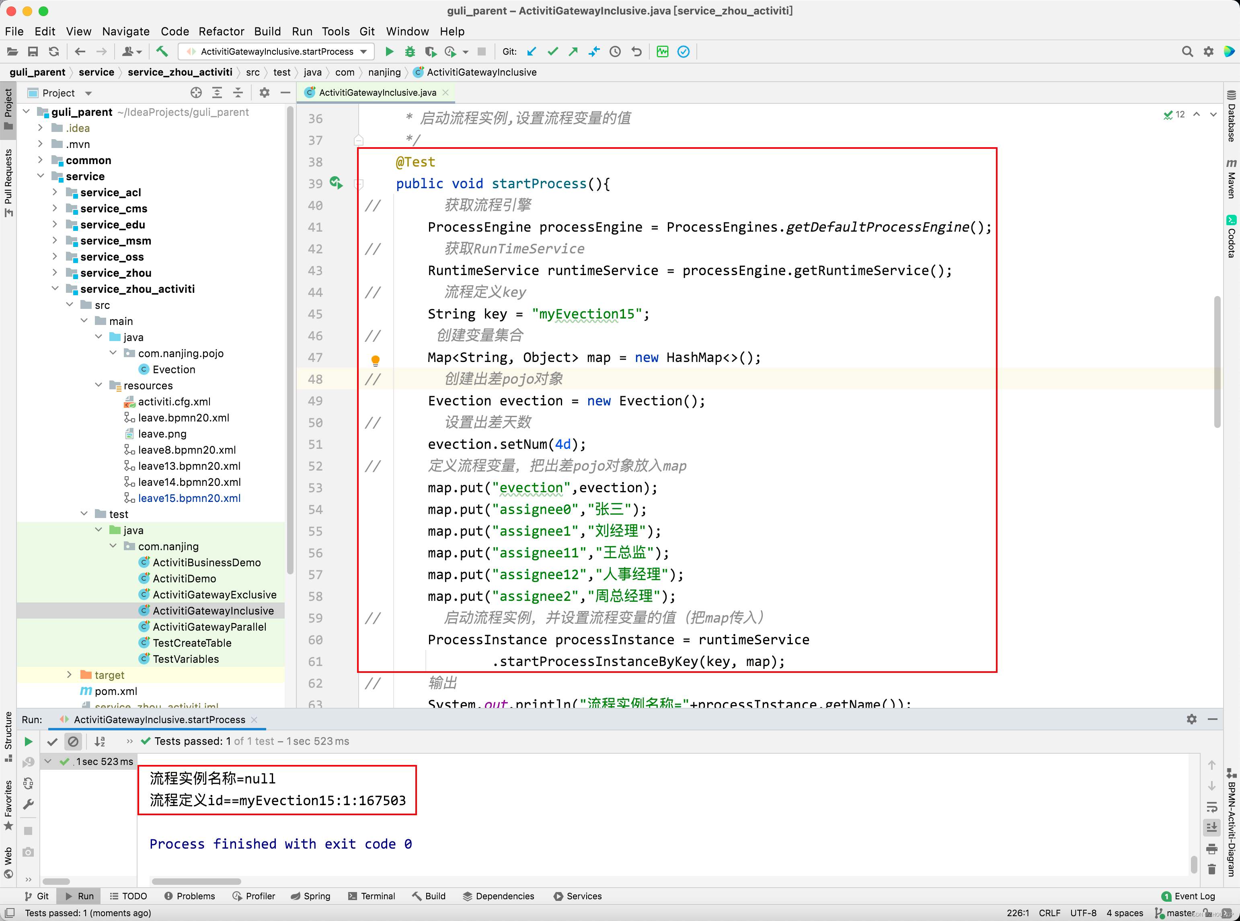Collapse the service_zhou_activiti module
This screenshot has width=1240, height=921.
(x=55, y=289)
